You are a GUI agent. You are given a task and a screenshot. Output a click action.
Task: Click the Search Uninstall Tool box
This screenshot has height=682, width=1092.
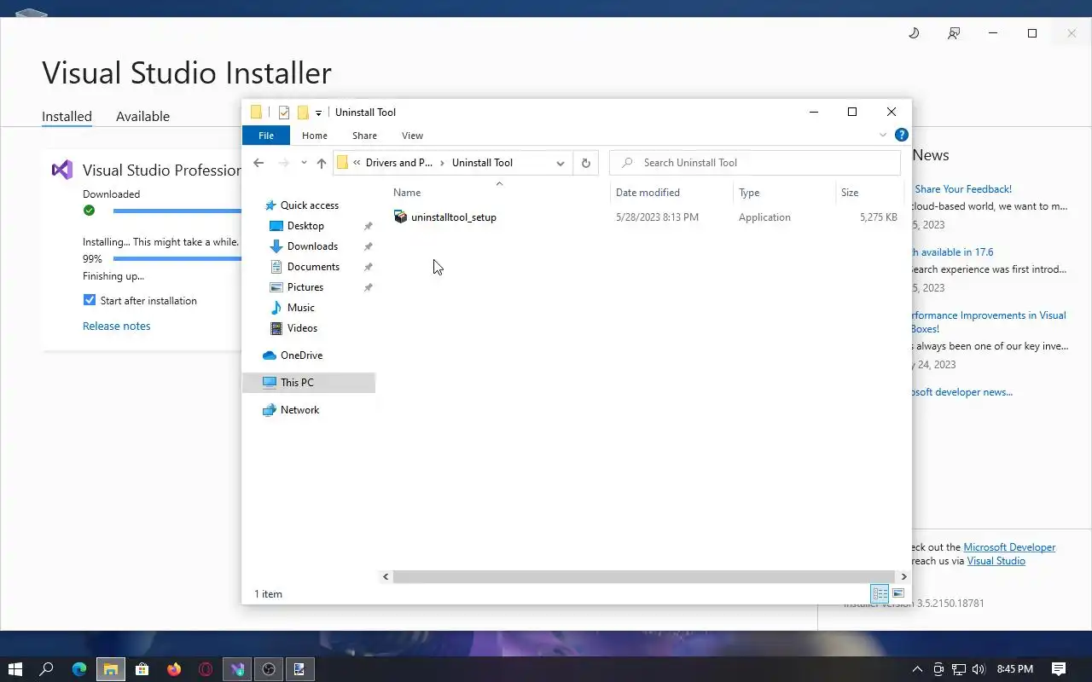(x=755, y=163)
